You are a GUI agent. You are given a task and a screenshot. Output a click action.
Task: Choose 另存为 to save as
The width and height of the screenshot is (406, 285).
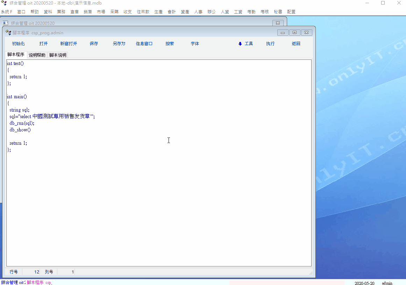119,44
